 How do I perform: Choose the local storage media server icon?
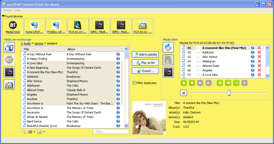tap(9, 47)
